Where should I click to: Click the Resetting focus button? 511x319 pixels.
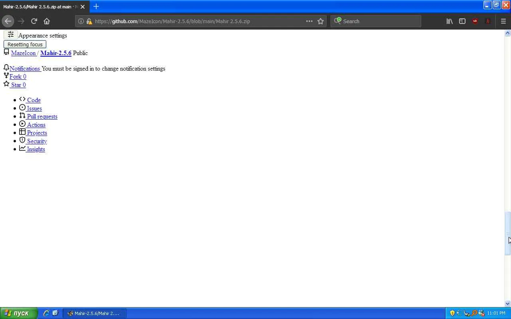(25, 44)
